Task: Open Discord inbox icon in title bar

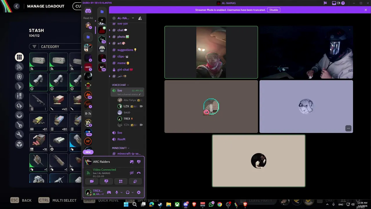Action: [x=334, y=3]
